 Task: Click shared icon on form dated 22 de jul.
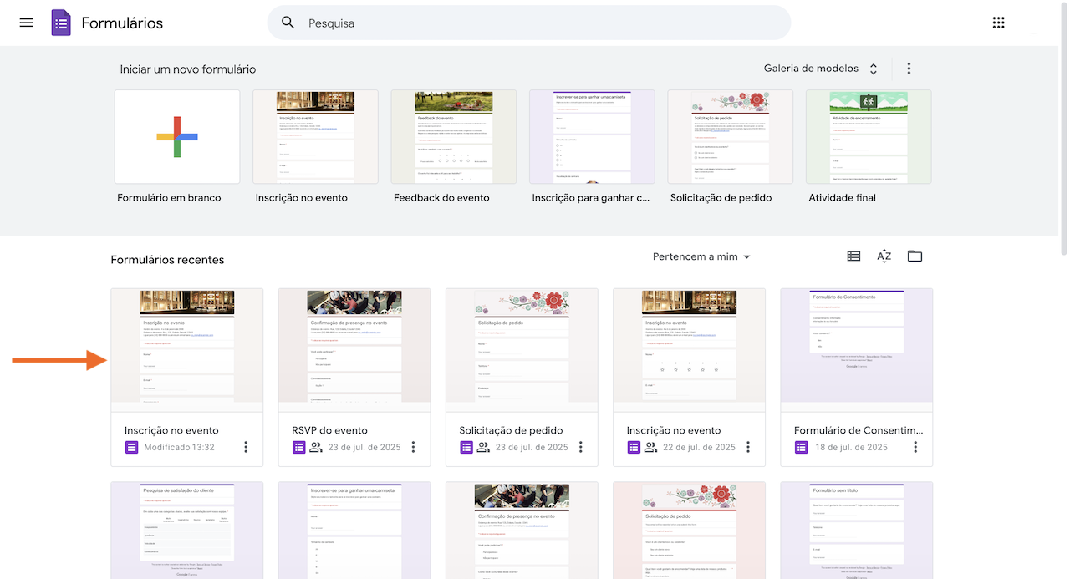click(650, 447)
